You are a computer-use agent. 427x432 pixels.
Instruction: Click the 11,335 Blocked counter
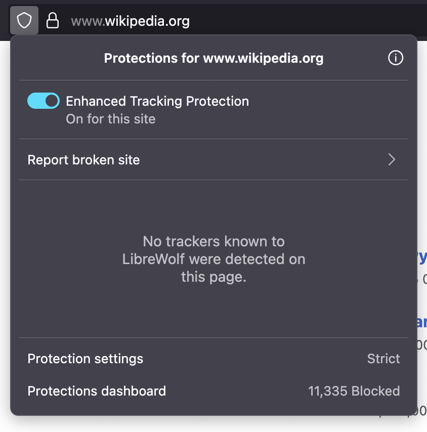pos(354,391)
